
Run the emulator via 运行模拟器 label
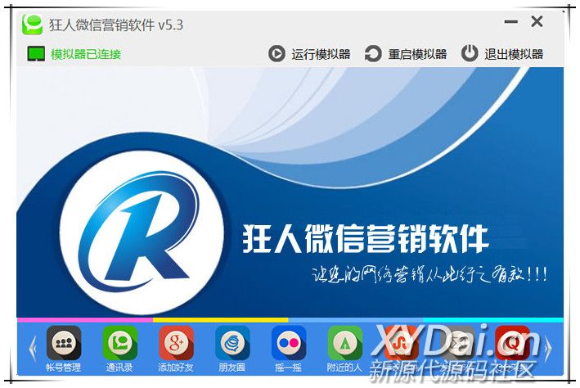[x=321, y=54]
